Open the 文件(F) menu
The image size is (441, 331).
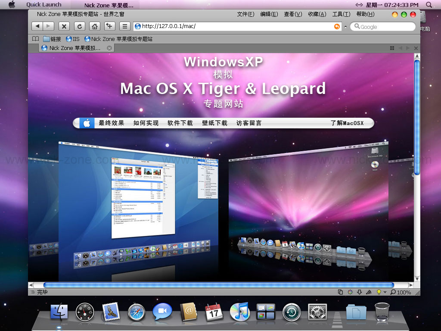tap(245, 14)
